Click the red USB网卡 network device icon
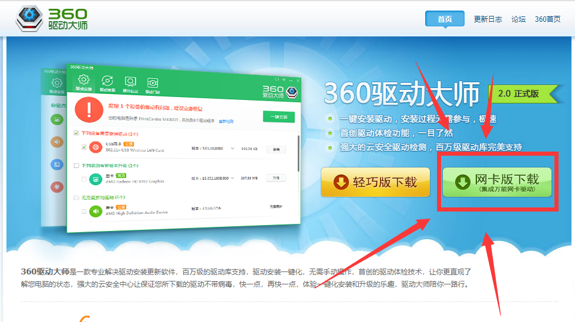575x322 pixels. point(96,147)
